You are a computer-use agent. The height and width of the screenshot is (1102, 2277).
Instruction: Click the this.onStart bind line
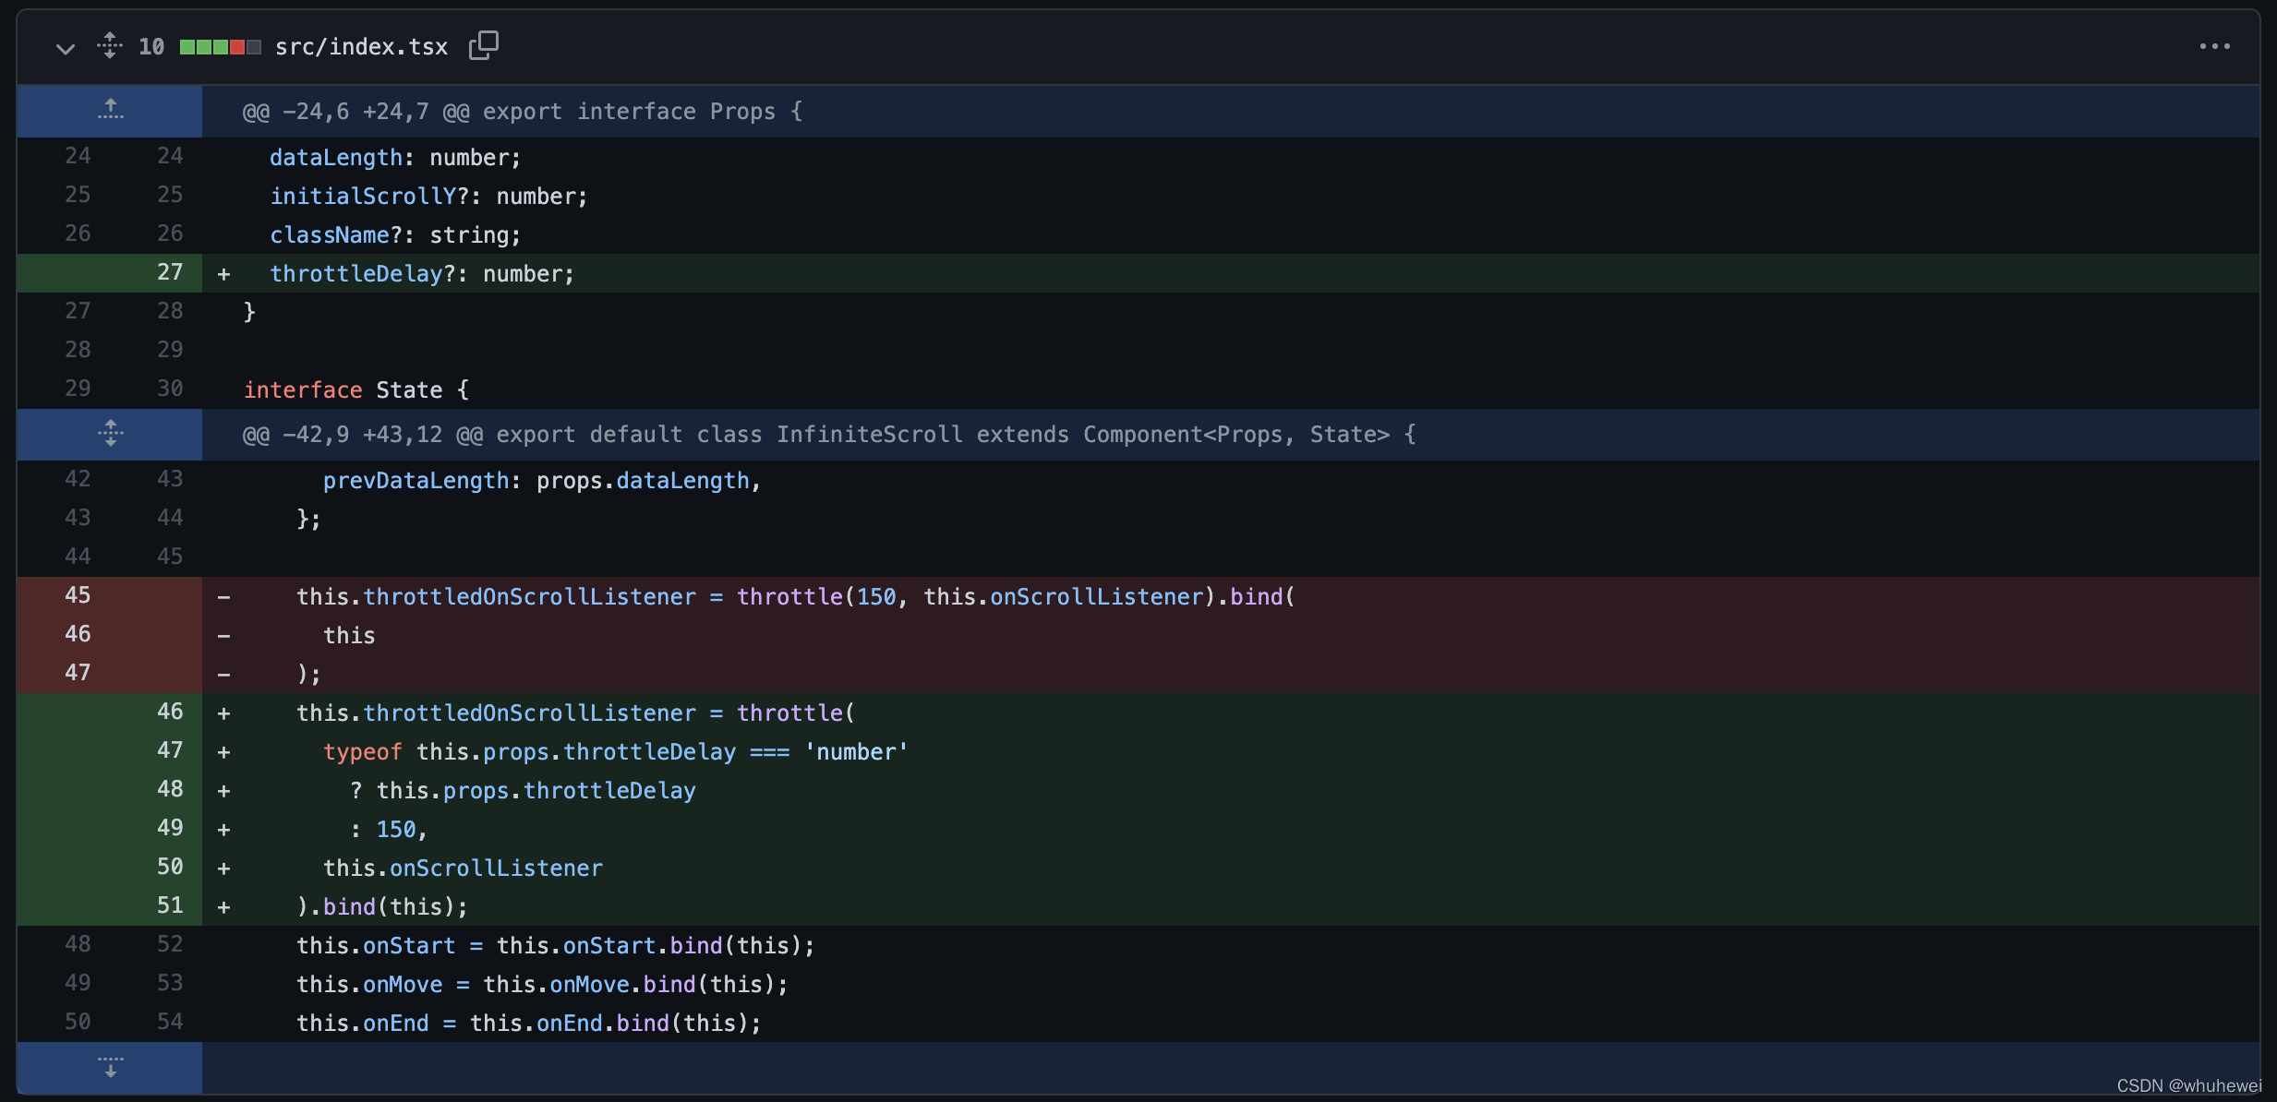tap(1231, 945)
